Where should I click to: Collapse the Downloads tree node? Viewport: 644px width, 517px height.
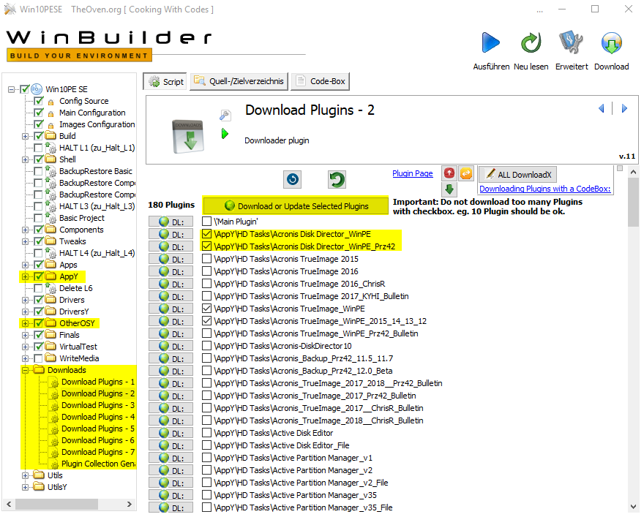pyautogui.click(x=26, y=370)
